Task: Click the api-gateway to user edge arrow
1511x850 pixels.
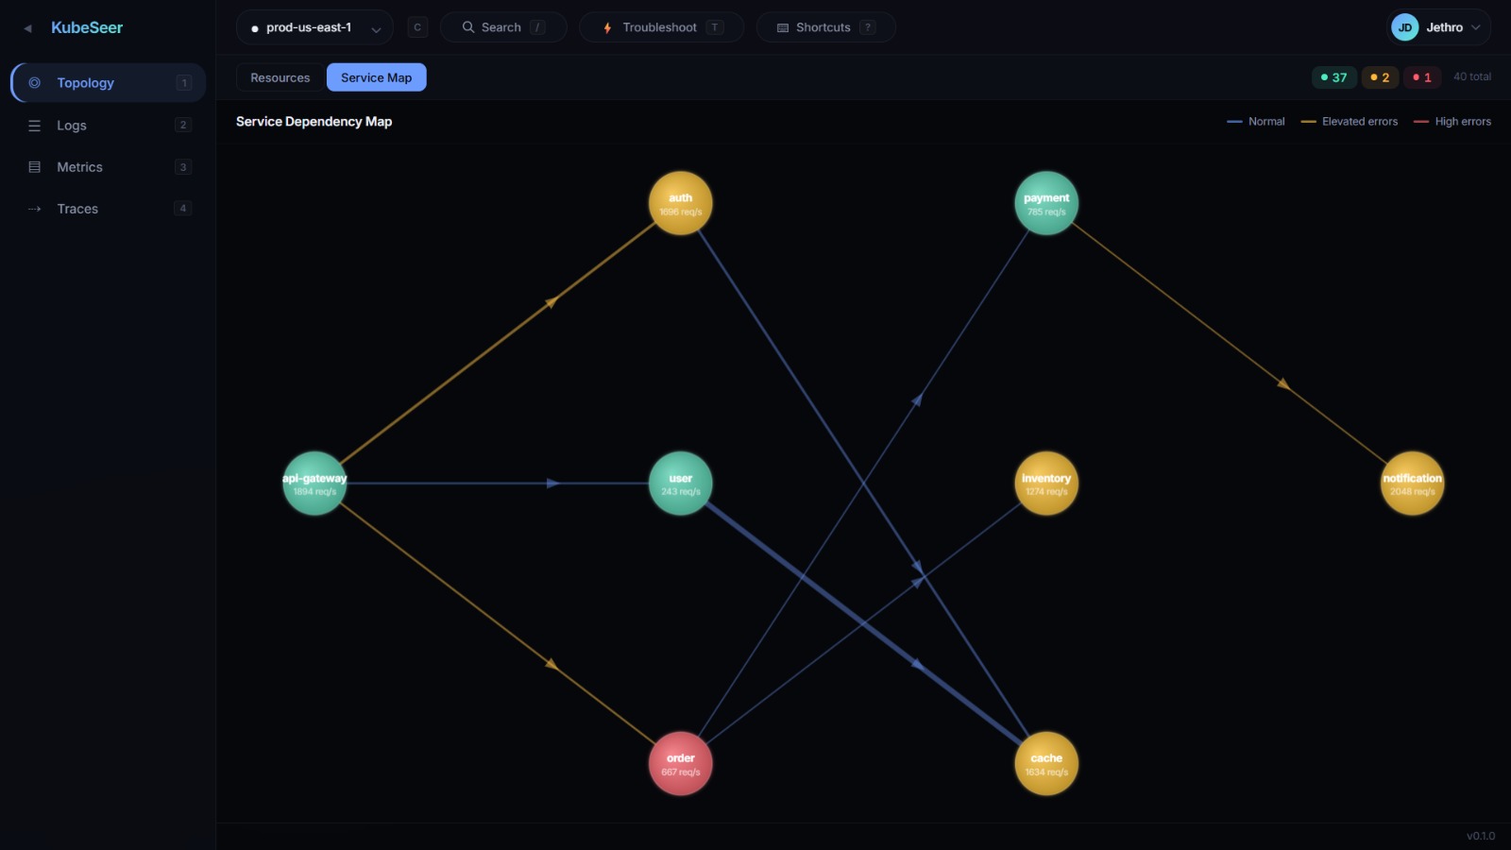Action: (x=553, y=484)
